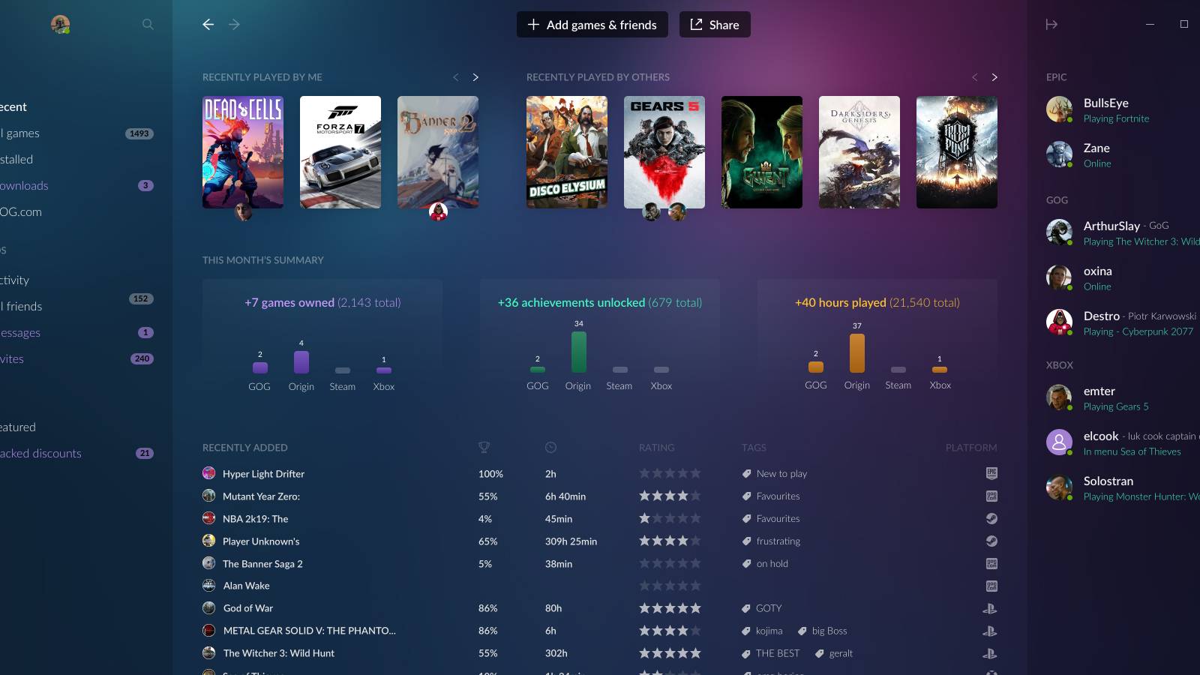
Task: Open BullsEye's friend avatar
Action: pyautogui.click(x=1059, y=109)
